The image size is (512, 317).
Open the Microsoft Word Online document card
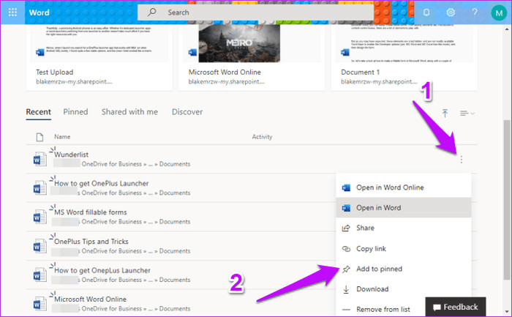[252, 57]
